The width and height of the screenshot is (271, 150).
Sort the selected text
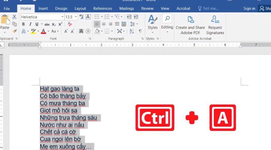[132, 31]
